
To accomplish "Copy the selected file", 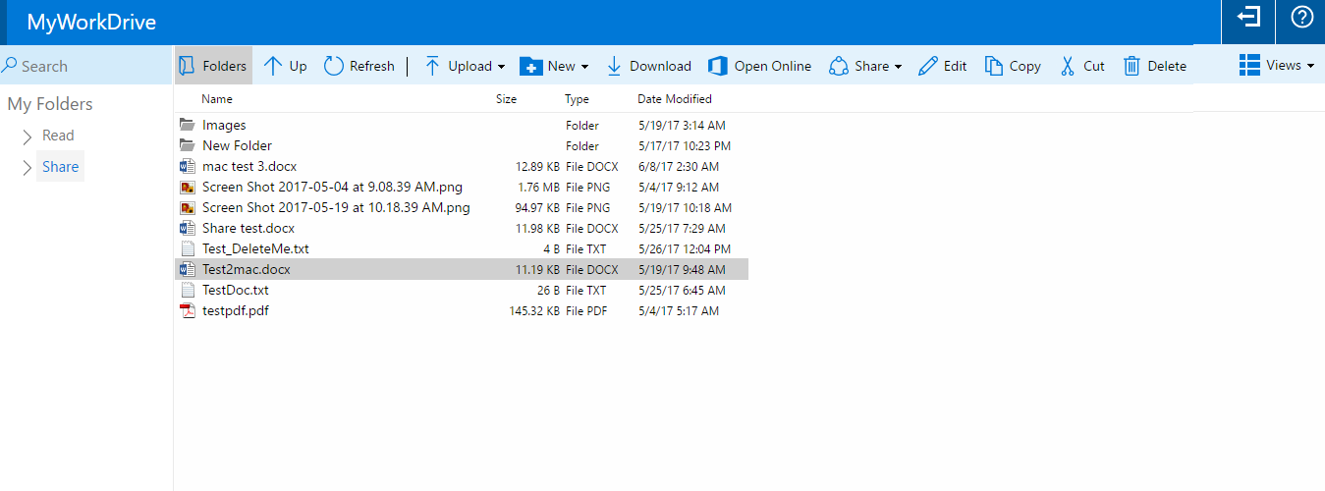I will click(994, 66).
